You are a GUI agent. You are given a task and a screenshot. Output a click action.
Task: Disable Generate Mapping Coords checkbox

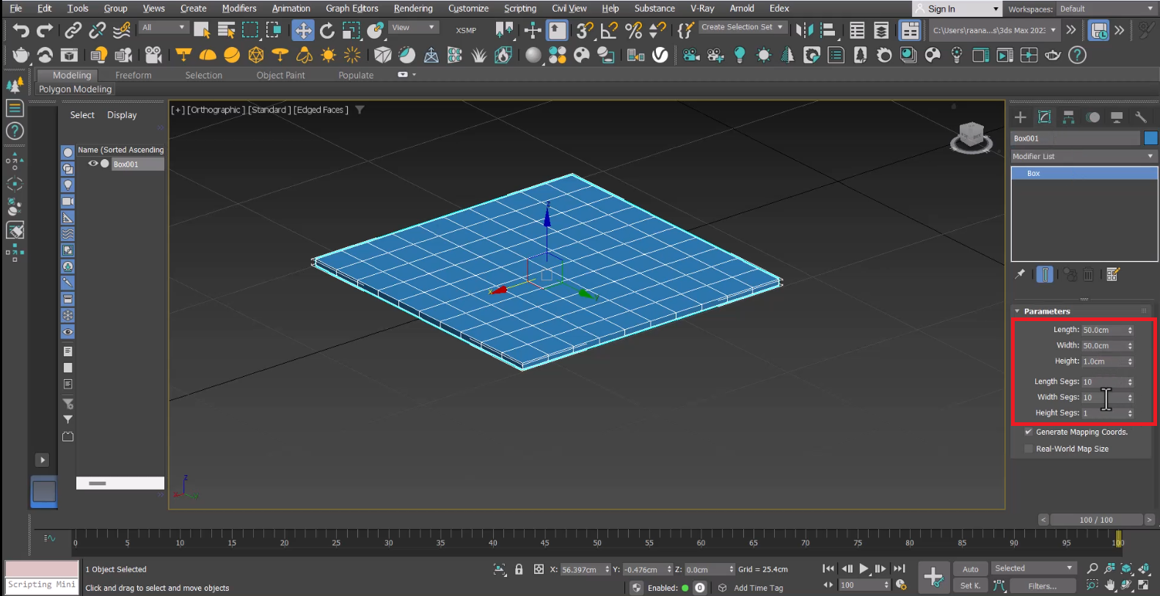1029,433
